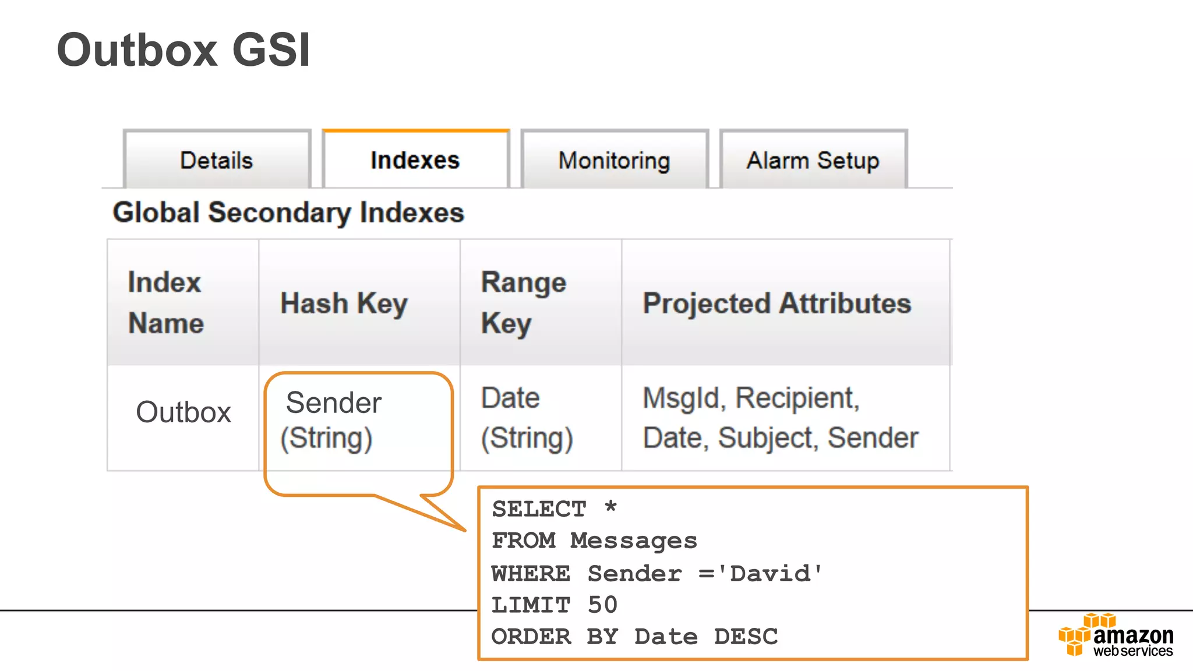Click the Outbox GSI slide title

click(x=183, y=50)
